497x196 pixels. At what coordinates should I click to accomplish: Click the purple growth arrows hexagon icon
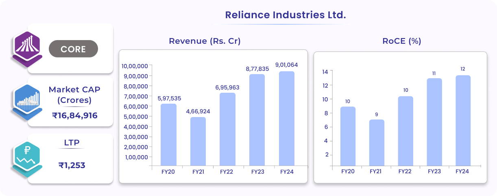[x=27, y=47]
